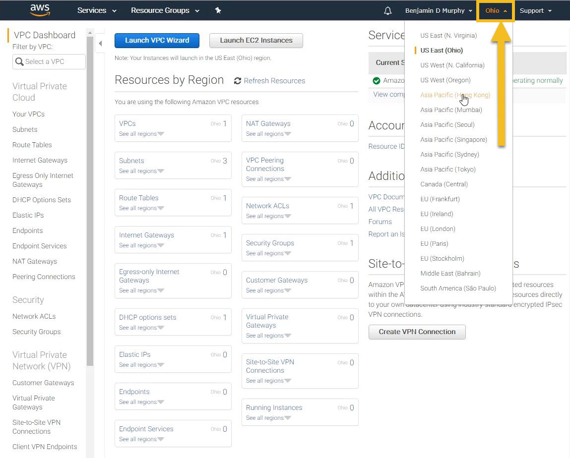
Task: Choose Asia Pacific (Singapore) region
Action: pyautogui.click(x=454, y=140)
